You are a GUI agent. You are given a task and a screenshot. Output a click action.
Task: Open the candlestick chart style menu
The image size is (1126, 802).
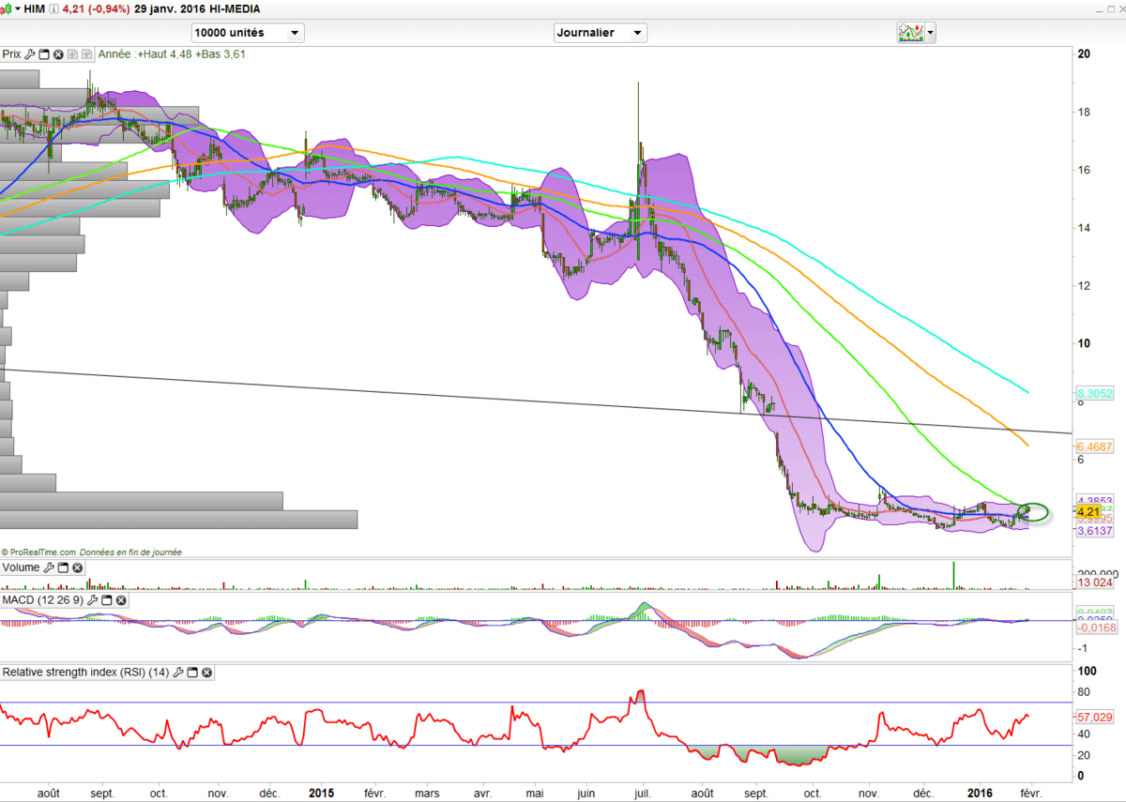(7, 8)
